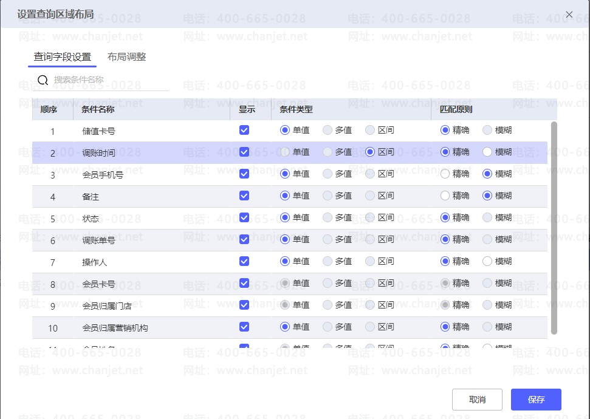The height and width of the screenshot is (419, 590).
Task: Select 区间 type for 会员手机号
Action: pos(370,174)
